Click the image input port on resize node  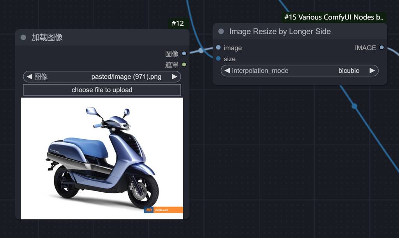(x=218, y=48)
